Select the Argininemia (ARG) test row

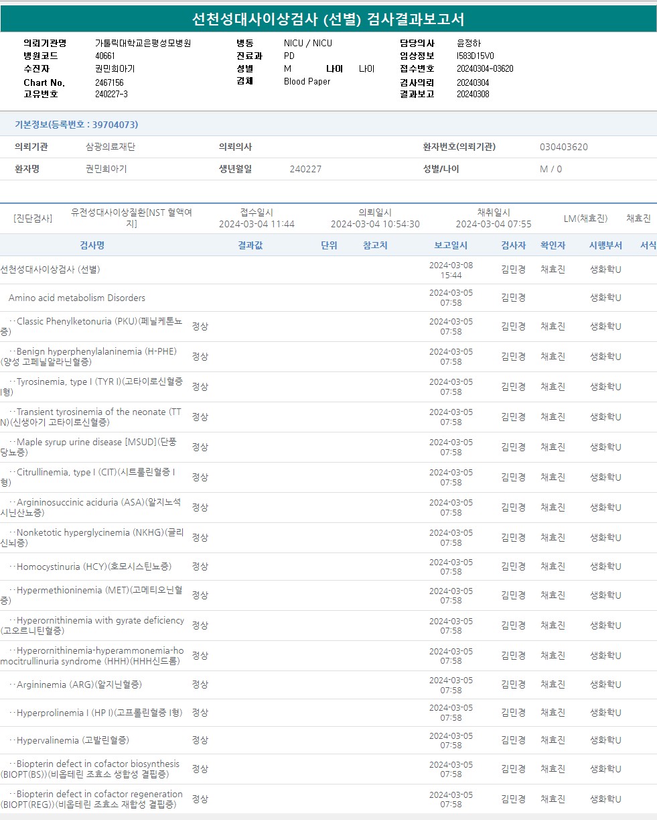pos(79,685)
